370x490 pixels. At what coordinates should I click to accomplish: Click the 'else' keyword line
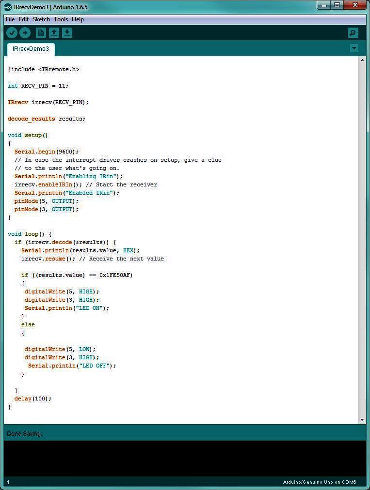28,325
